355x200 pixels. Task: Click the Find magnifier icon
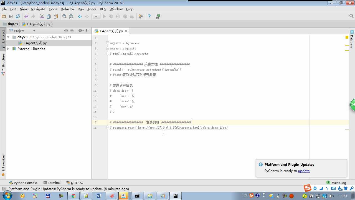64,17
